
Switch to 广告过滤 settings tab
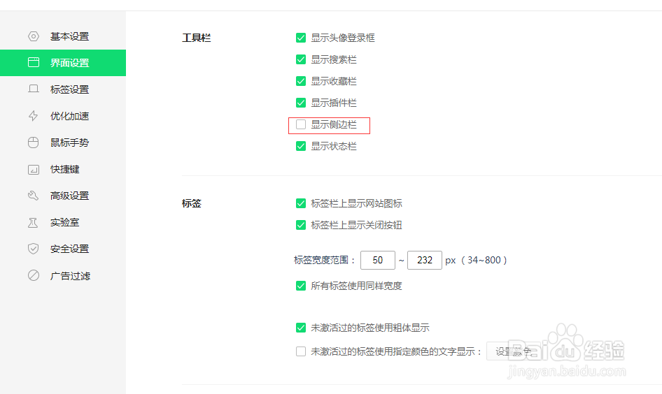tap(70, 276)
